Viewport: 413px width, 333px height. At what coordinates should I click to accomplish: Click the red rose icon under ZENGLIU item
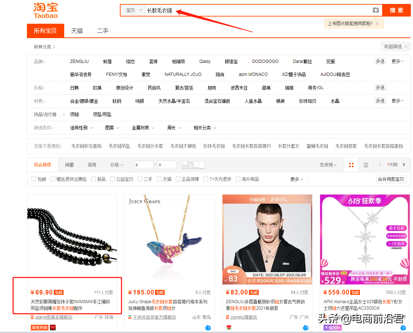(229, 328)
